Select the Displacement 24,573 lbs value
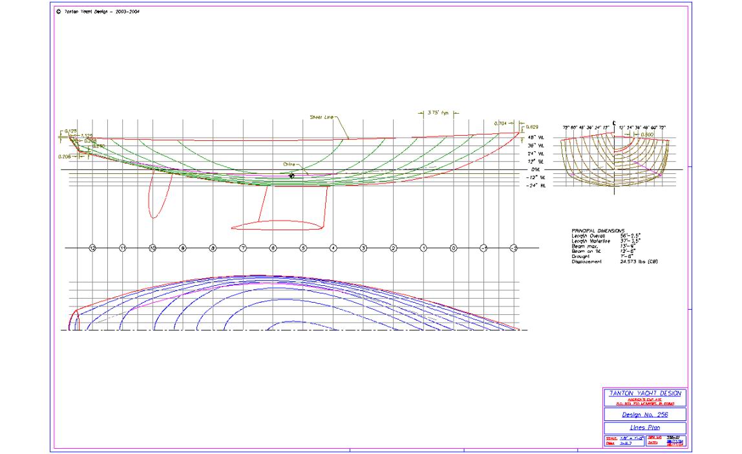Viewport: 742px width, 454px height. tap(634, 261)
